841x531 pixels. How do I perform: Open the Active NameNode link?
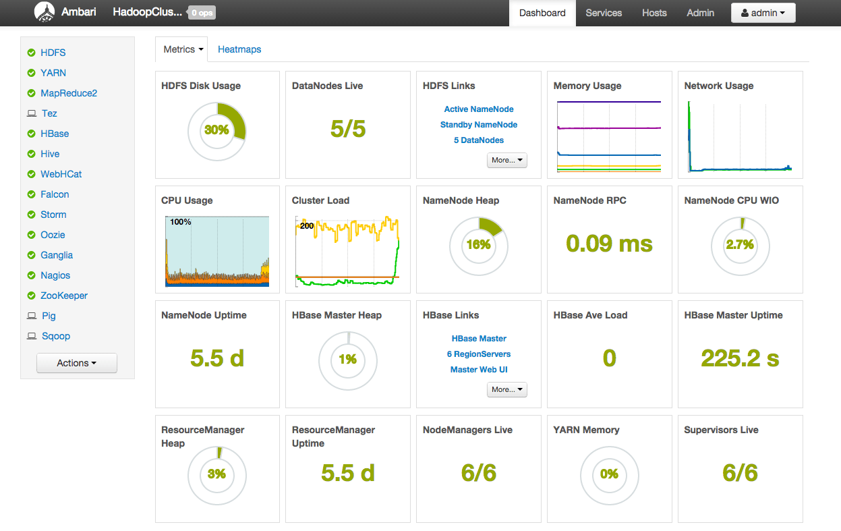(479, 109)
